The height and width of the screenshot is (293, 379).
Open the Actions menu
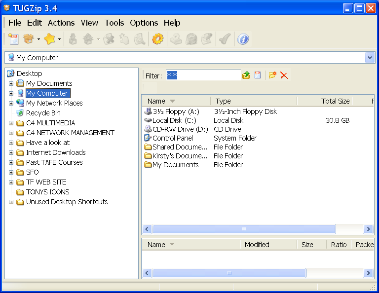tap(61, 23)
